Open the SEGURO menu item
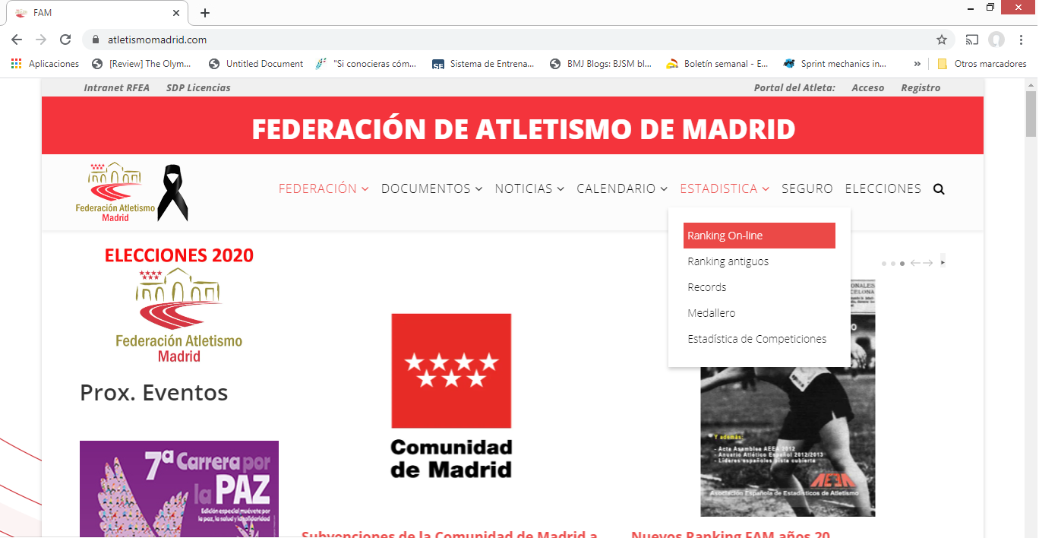 [807, 188]
